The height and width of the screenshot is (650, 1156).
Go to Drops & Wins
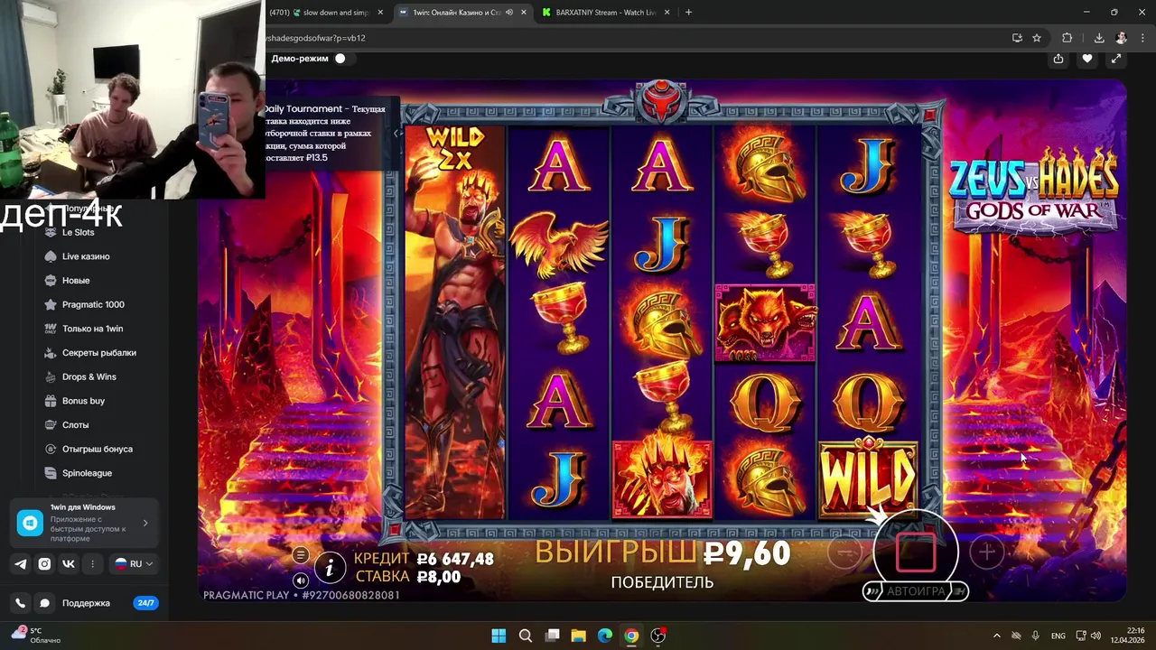pos(89,376)
